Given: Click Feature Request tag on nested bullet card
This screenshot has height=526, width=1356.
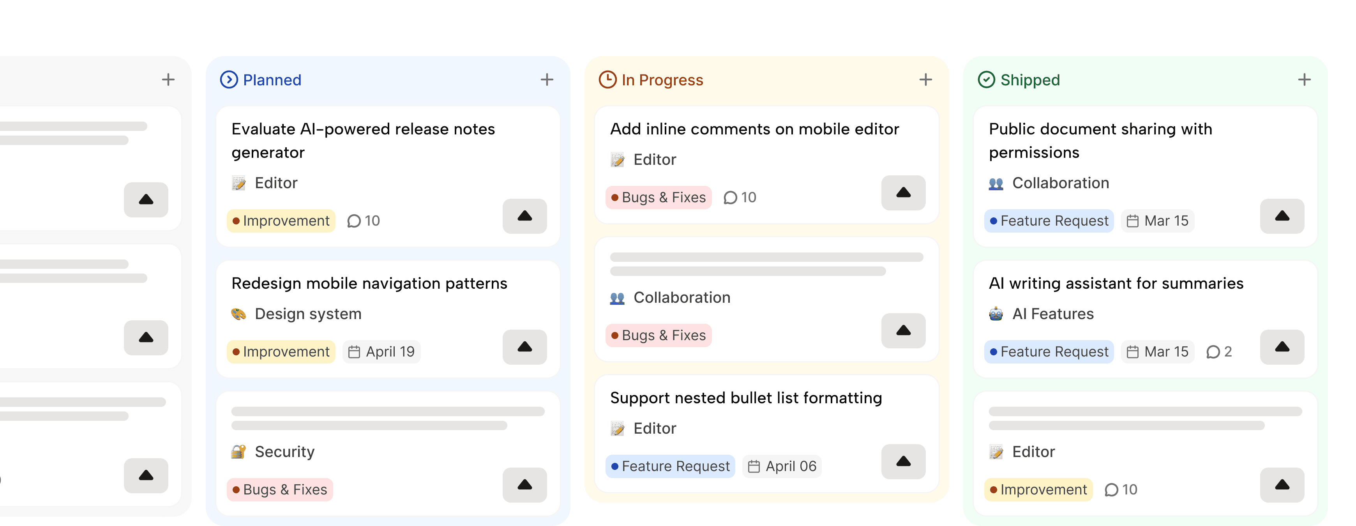Looking at the screenshot, I should coord(669,466).
